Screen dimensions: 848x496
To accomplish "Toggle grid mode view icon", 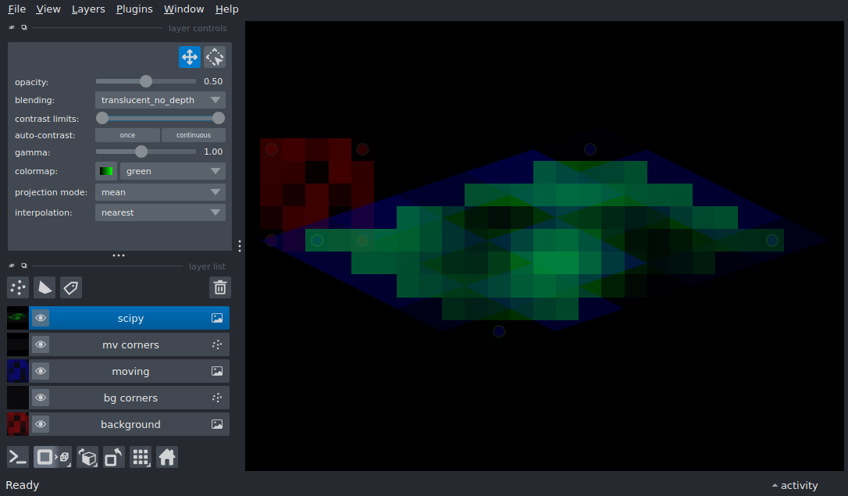I will [x=141, y=457].
